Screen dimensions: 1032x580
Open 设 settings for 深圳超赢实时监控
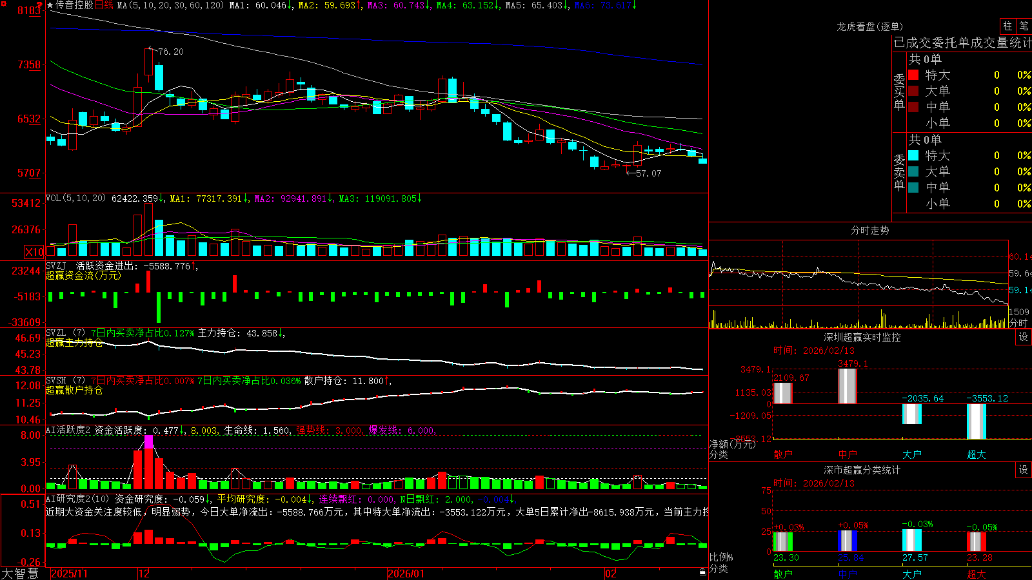[x=1024, y=337]
